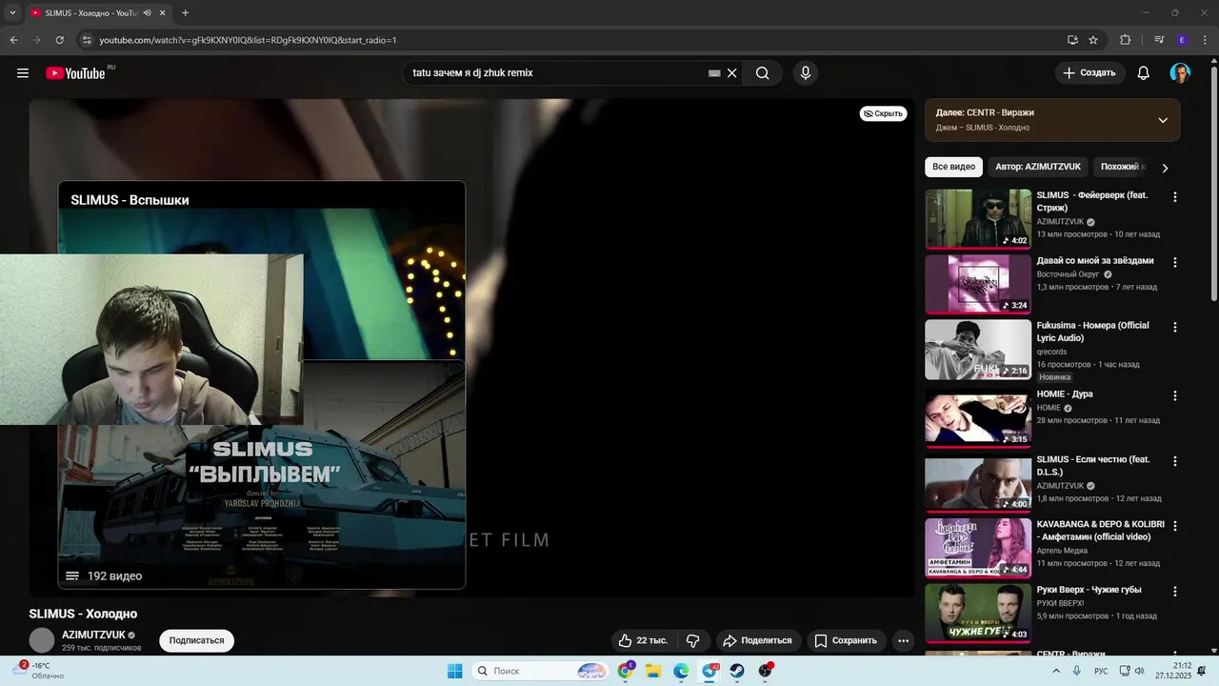1219x686 pixels.
Task: Like the video with 22 тыс. thumbs up
Action: 643,640
